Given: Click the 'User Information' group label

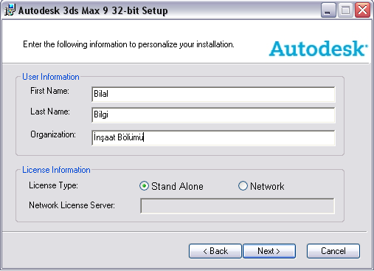Looking at the screenshot, I should point(51,77).
